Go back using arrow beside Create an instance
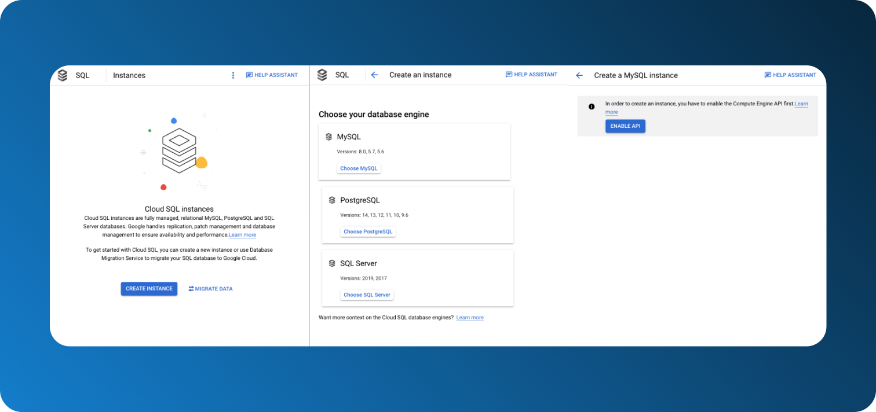The height and width of the screenshot is (412, 876). point(374,75)
